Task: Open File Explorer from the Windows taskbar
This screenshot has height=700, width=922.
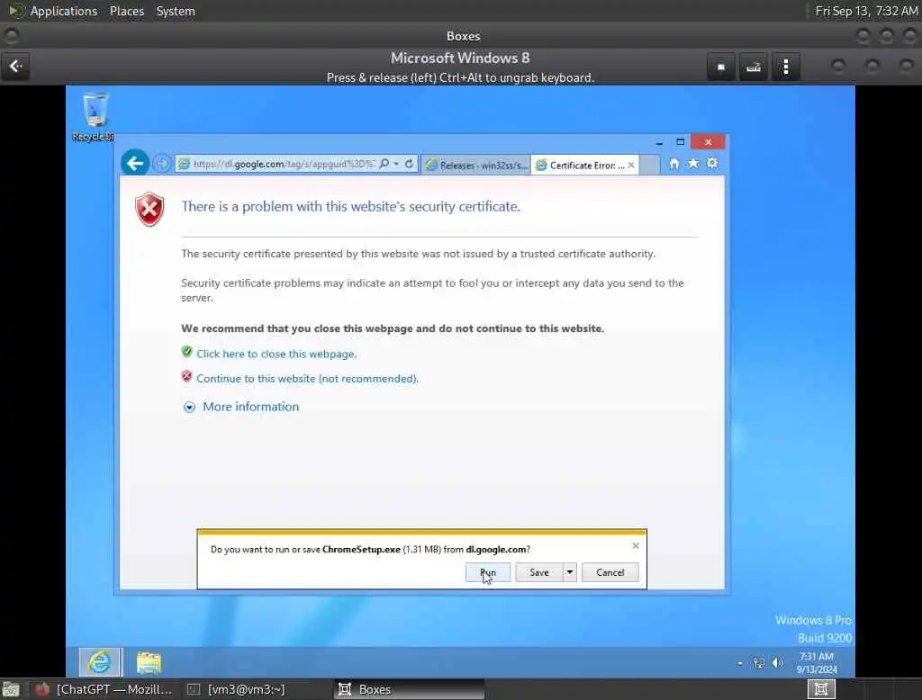Action: [149, 662]
